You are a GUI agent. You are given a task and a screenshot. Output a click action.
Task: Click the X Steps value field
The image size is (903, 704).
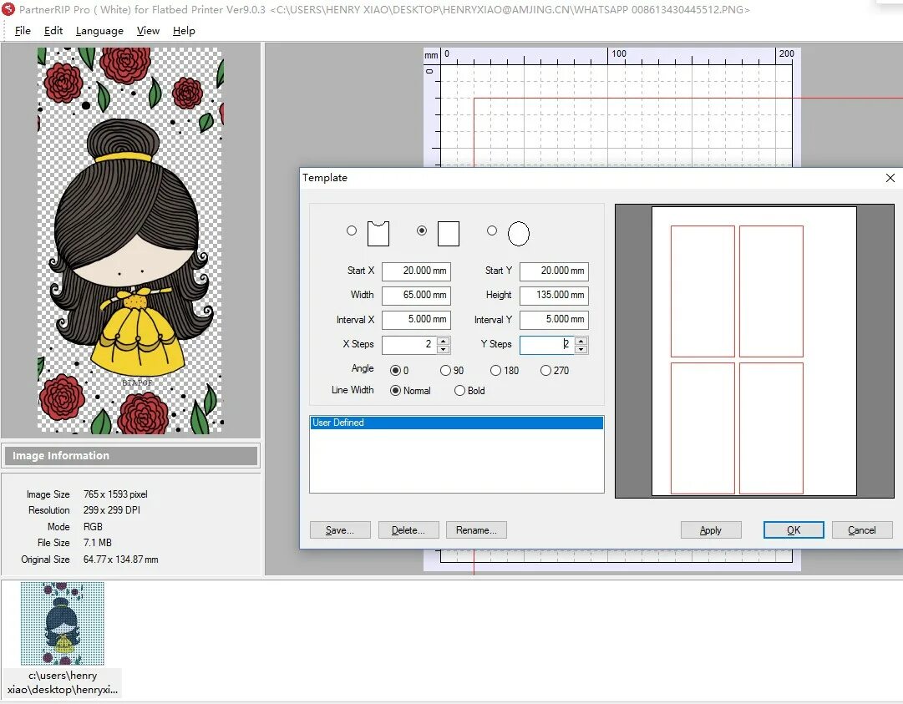408,345
